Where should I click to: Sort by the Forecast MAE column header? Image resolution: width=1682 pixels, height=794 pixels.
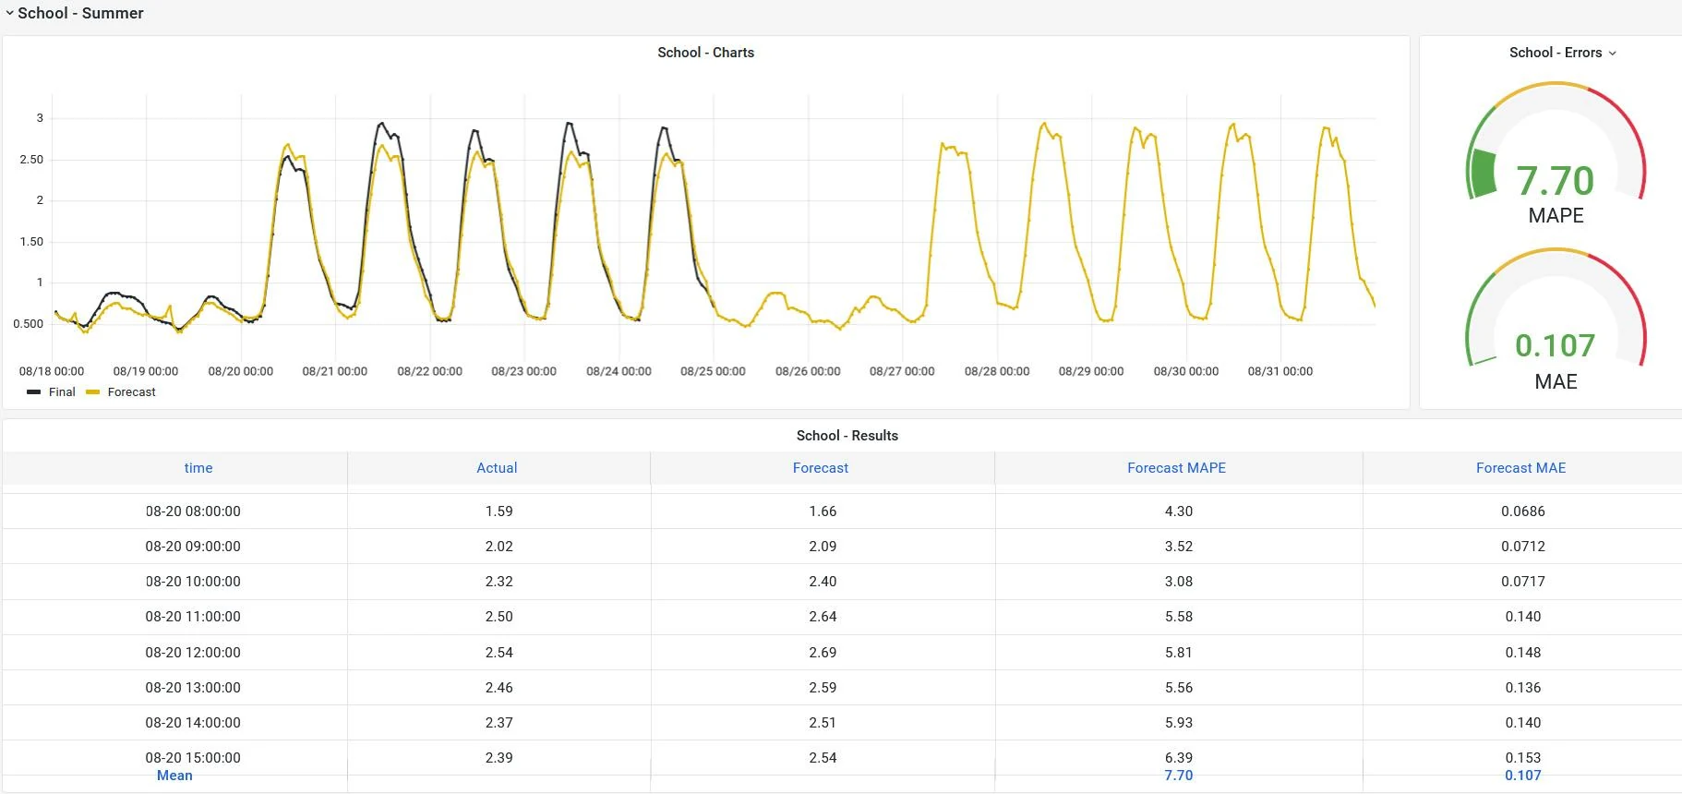tap(1521, 468)
